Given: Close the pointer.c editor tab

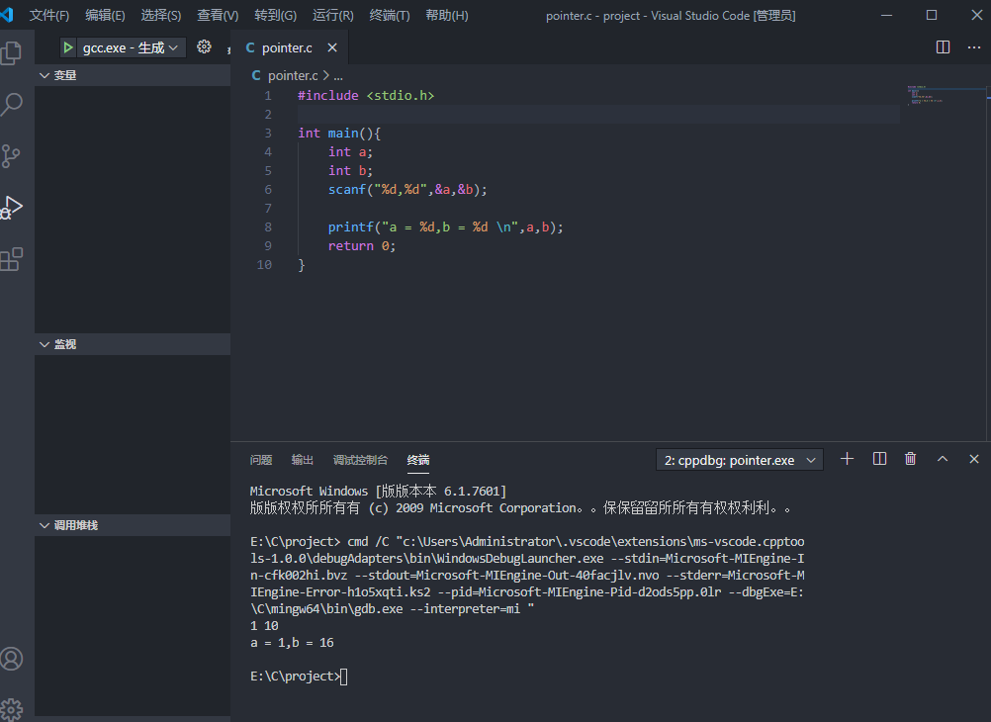Looking at the screenshot, I should pyautogui.click(x=332, y=47).
